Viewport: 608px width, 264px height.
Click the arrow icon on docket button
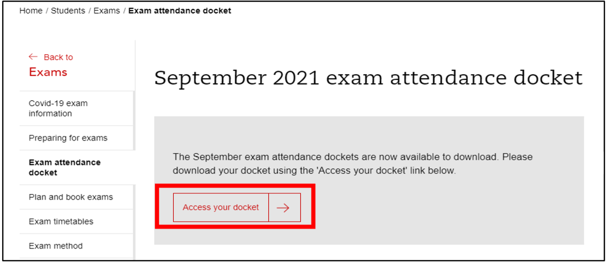(x=284, y=208)
